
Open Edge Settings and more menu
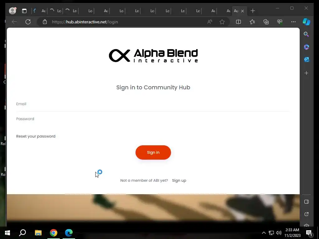293,22
